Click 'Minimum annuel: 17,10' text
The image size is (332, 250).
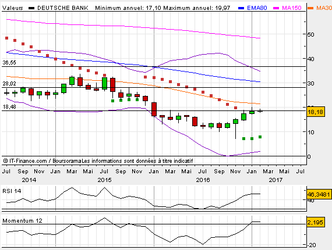point(128,8)
